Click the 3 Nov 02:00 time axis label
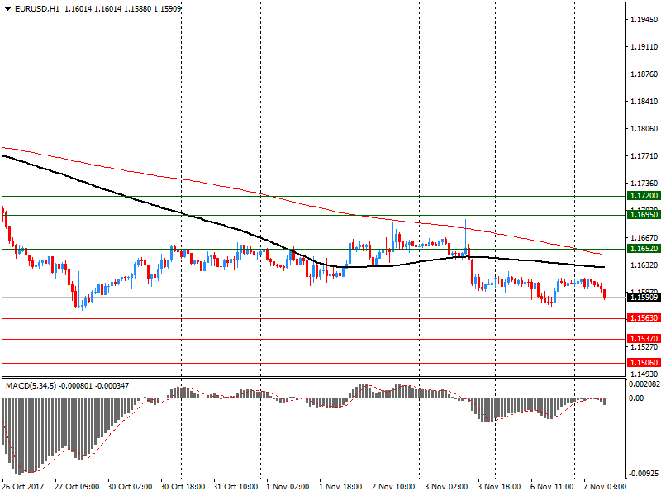 [x=446, y=486]
